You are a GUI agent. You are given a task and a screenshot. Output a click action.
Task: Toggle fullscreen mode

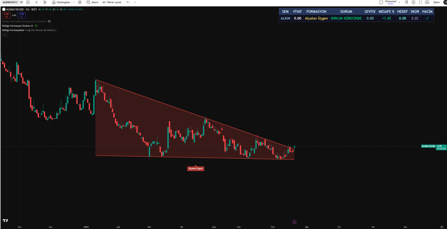pyautogui.click(x=421, y=2)
